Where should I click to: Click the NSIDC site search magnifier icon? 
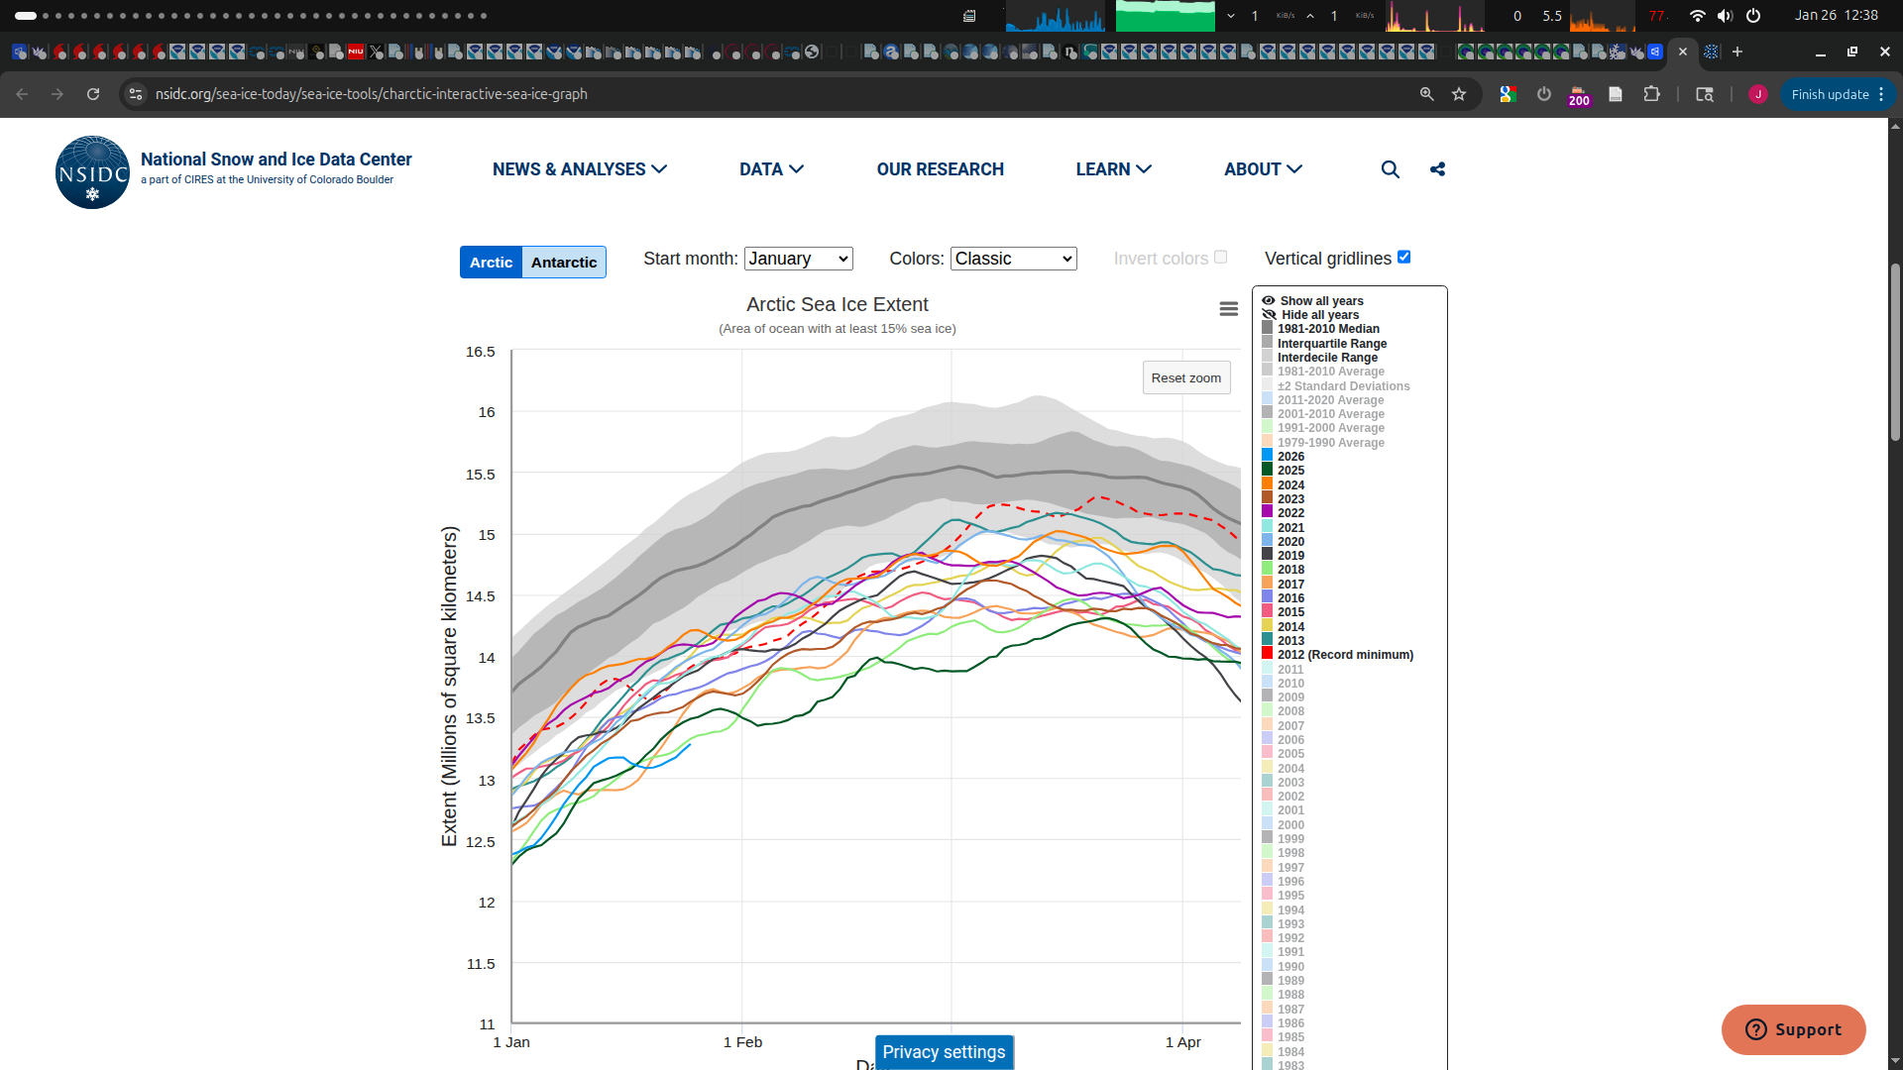[x=1390, y=169]
